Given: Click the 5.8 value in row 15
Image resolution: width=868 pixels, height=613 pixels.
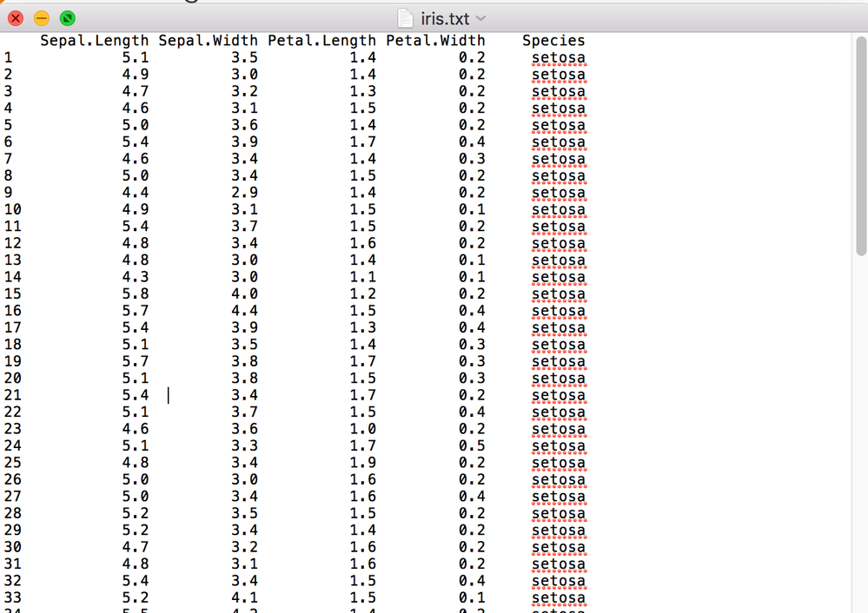Looking at the screenshot, I should coord(136,293).
